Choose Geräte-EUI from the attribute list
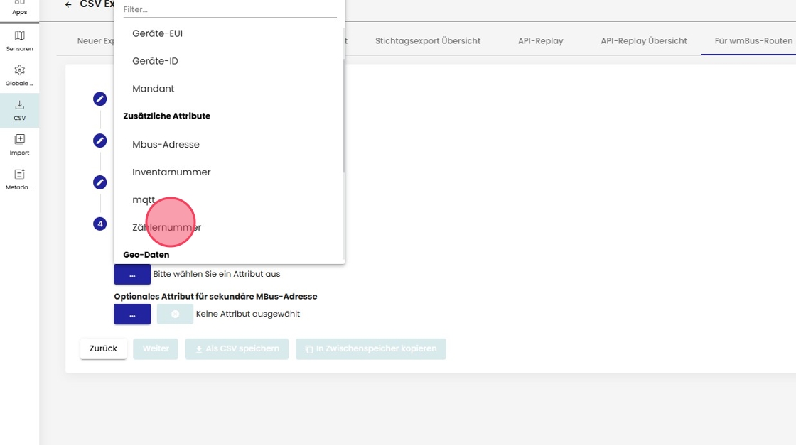 tap(158, 33)
